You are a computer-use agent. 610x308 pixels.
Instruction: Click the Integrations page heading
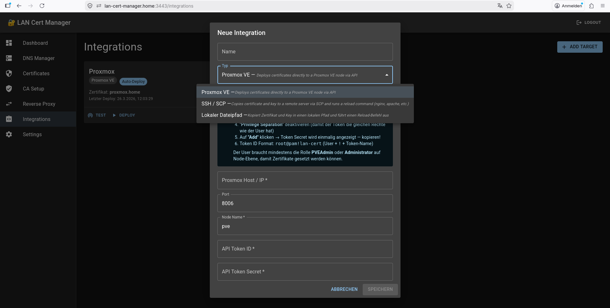click(x=113, y=47)
